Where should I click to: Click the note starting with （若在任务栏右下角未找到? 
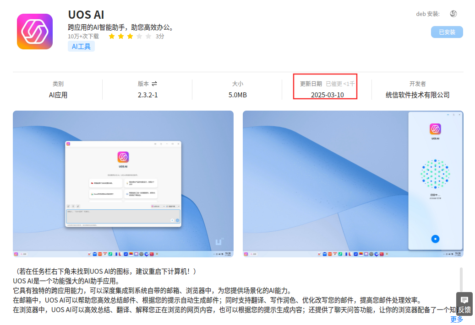106,272
